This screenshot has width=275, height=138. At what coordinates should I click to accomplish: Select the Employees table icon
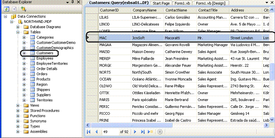[x=32, y=58]
